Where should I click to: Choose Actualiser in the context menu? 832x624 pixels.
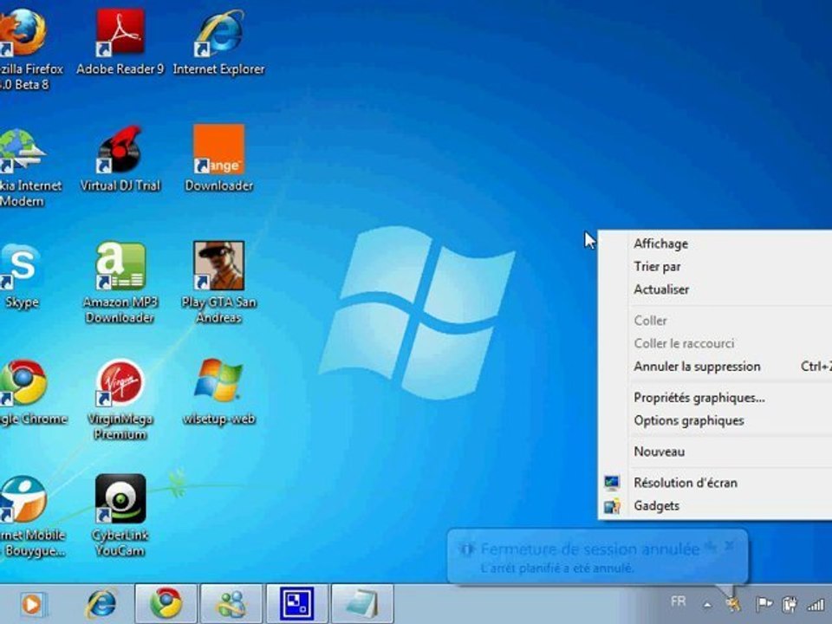pyautogui.click(x=715, y=289)
